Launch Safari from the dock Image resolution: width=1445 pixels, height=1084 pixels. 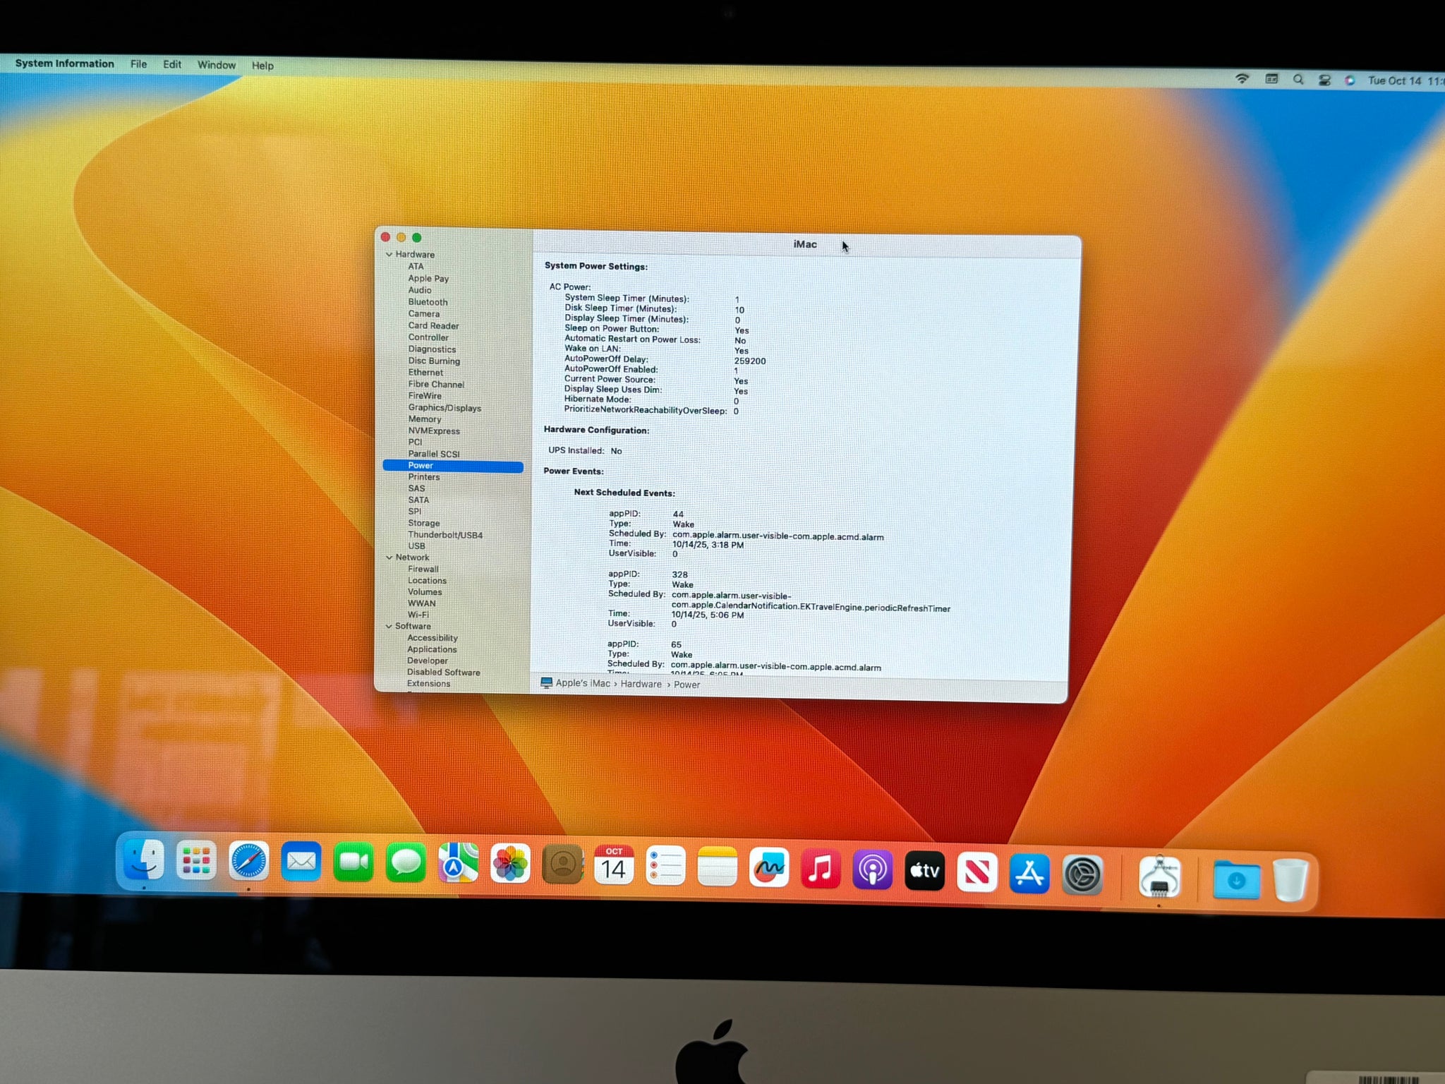(x=248, y=862)
